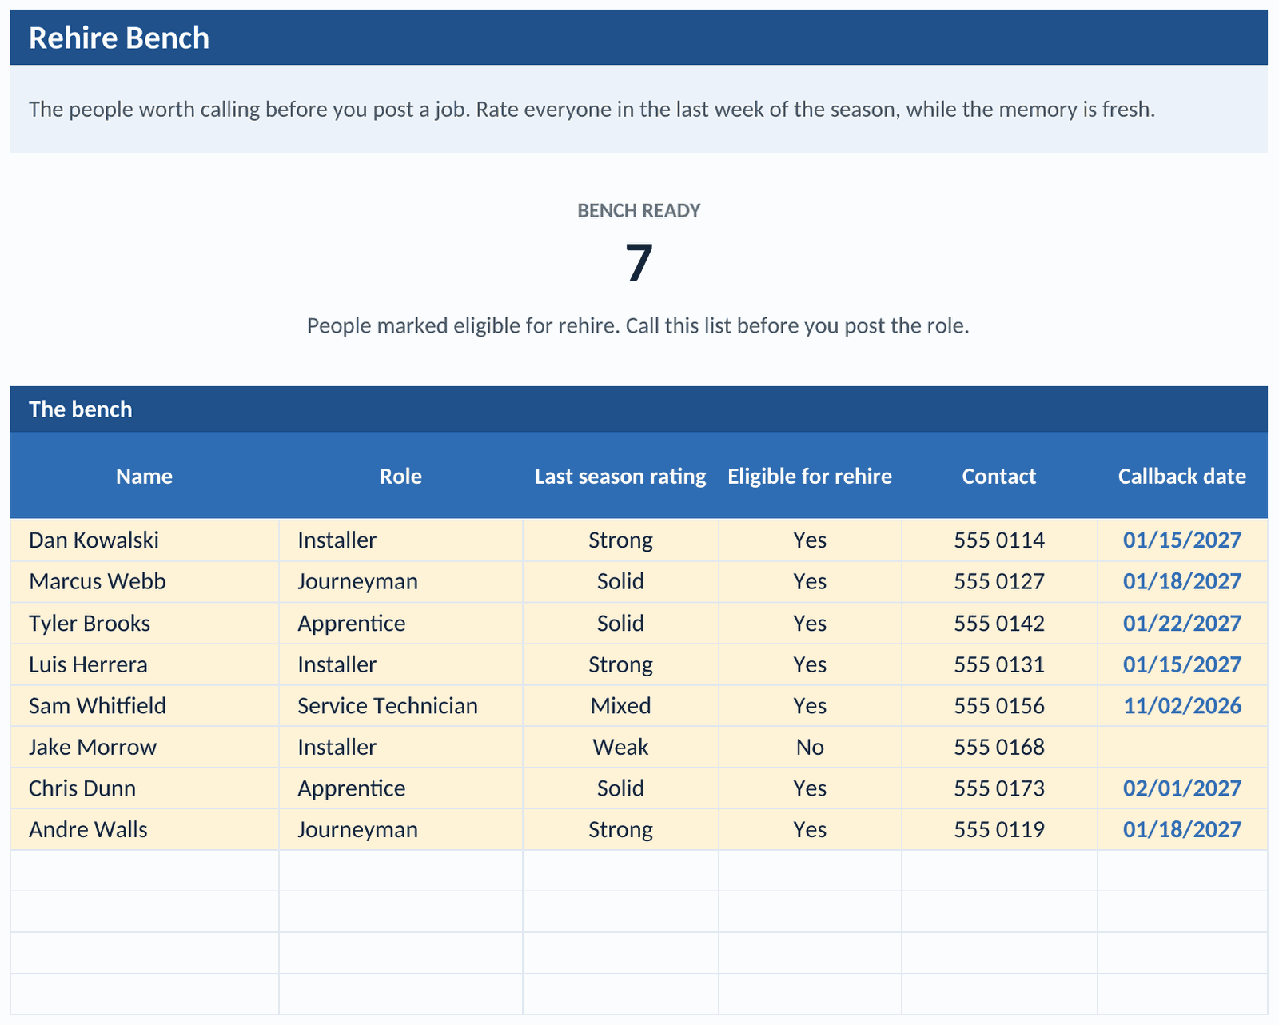Select the Andre Walls name cell
Viewport: 1279px width, 1025px height.
click(x=145, y=829)
